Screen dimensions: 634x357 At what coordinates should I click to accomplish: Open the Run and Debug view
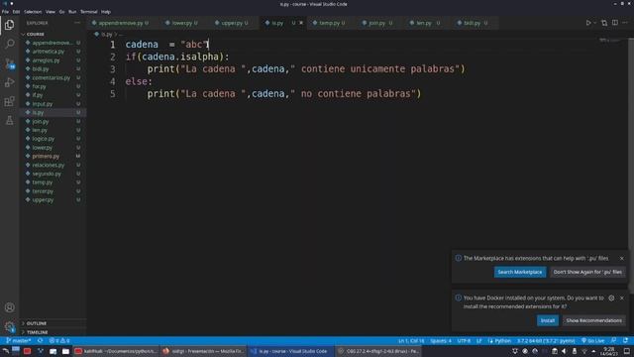(9, 82)
